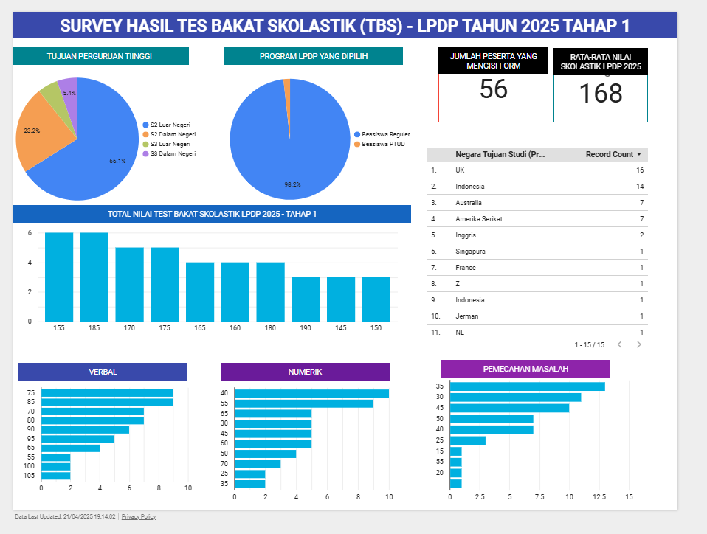Viewport: 707px width, 534px height.
Task: Click the 1 - 15 / 15 pagination text
Action: coord(590,344)
